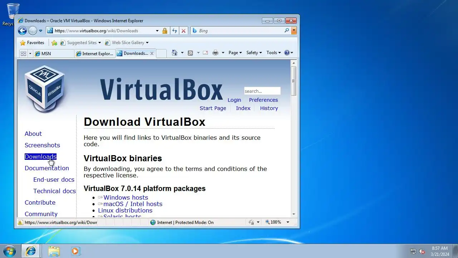Open the Page menu
The width and height of the screenshot is (458, 258).
[235, 53]
